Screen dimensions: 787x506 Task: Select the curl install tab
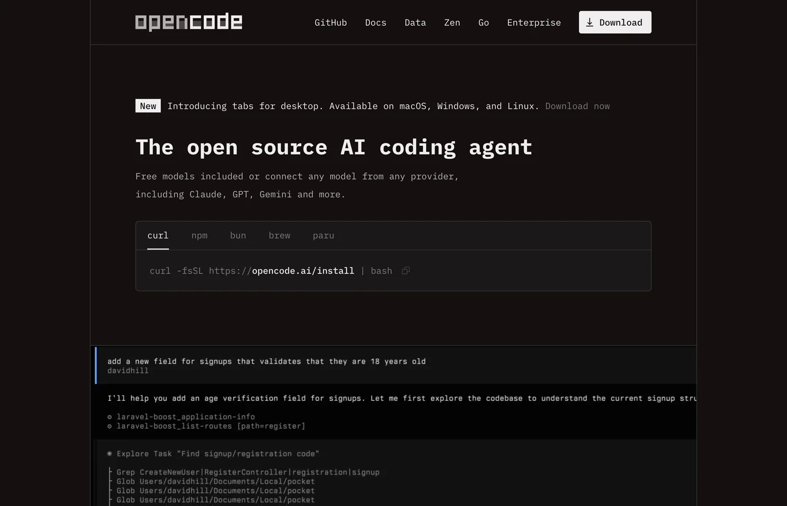(158, 236)
